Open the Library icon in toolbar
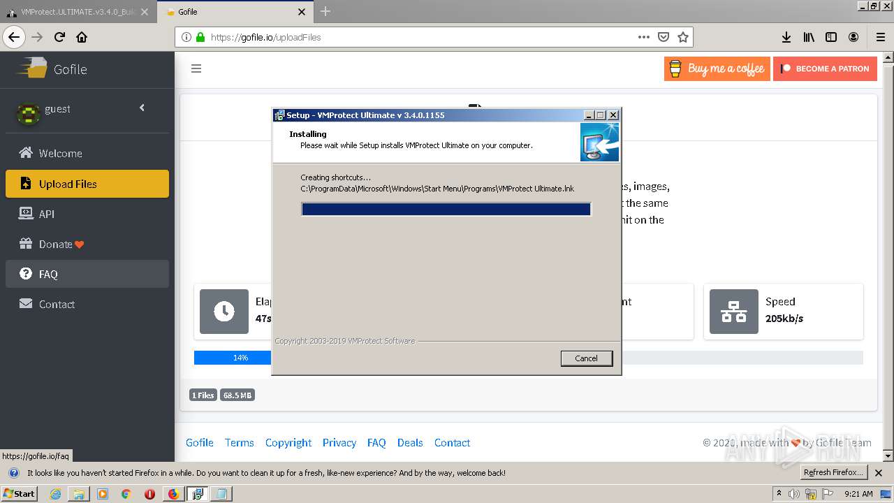Screen dimensions: 894x503 [809, 37]
